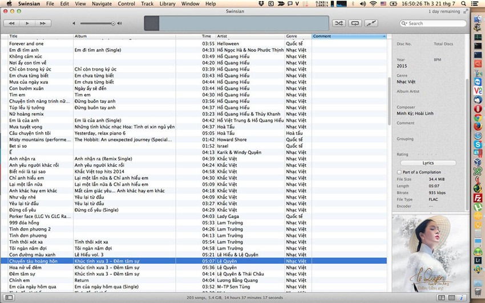Open the Library menu
Screen dimensions: 485x303
[167, 4]
